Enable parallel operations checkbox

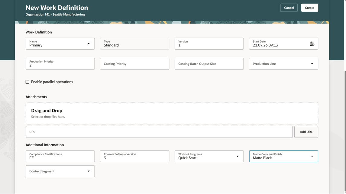(x=27, y=82)
